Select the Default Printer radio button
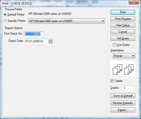 [x=5, y=15]
